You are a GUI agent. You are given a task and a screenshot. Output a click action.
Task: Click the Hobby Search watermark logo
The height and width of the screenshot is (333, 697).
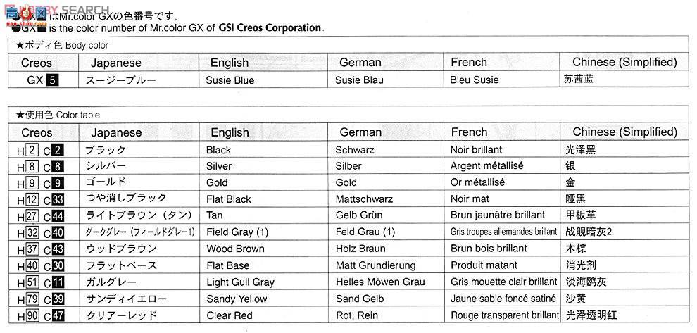pos(56,11)
